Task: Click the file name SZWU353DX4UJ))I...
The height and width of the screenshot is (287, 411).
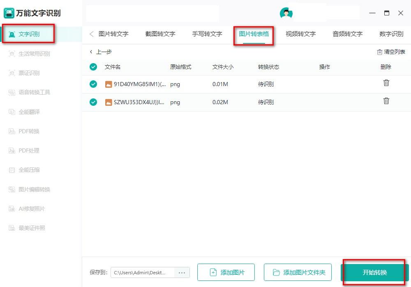Action: click(139, 102)
